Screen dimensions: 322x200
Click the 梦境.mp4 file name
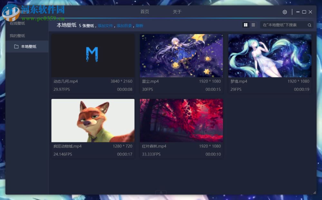tap(239, 81)
